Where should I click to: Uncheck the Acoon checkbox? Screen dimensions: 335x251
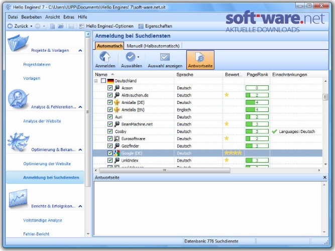pyautogui.click(x=110, y=88)
